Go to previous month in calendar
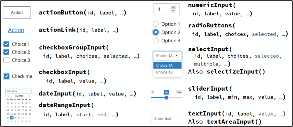Screen dimensions: 293x127 coord(8,96)
